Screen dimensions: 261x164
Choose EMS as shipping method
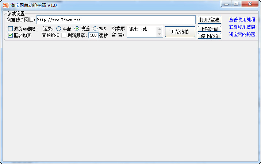pyautogui.click(x=95, y=29)
